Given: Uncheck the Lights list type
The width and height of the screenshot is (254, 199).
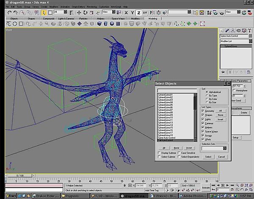Looking at the screenshot, I should coord(203,119).
